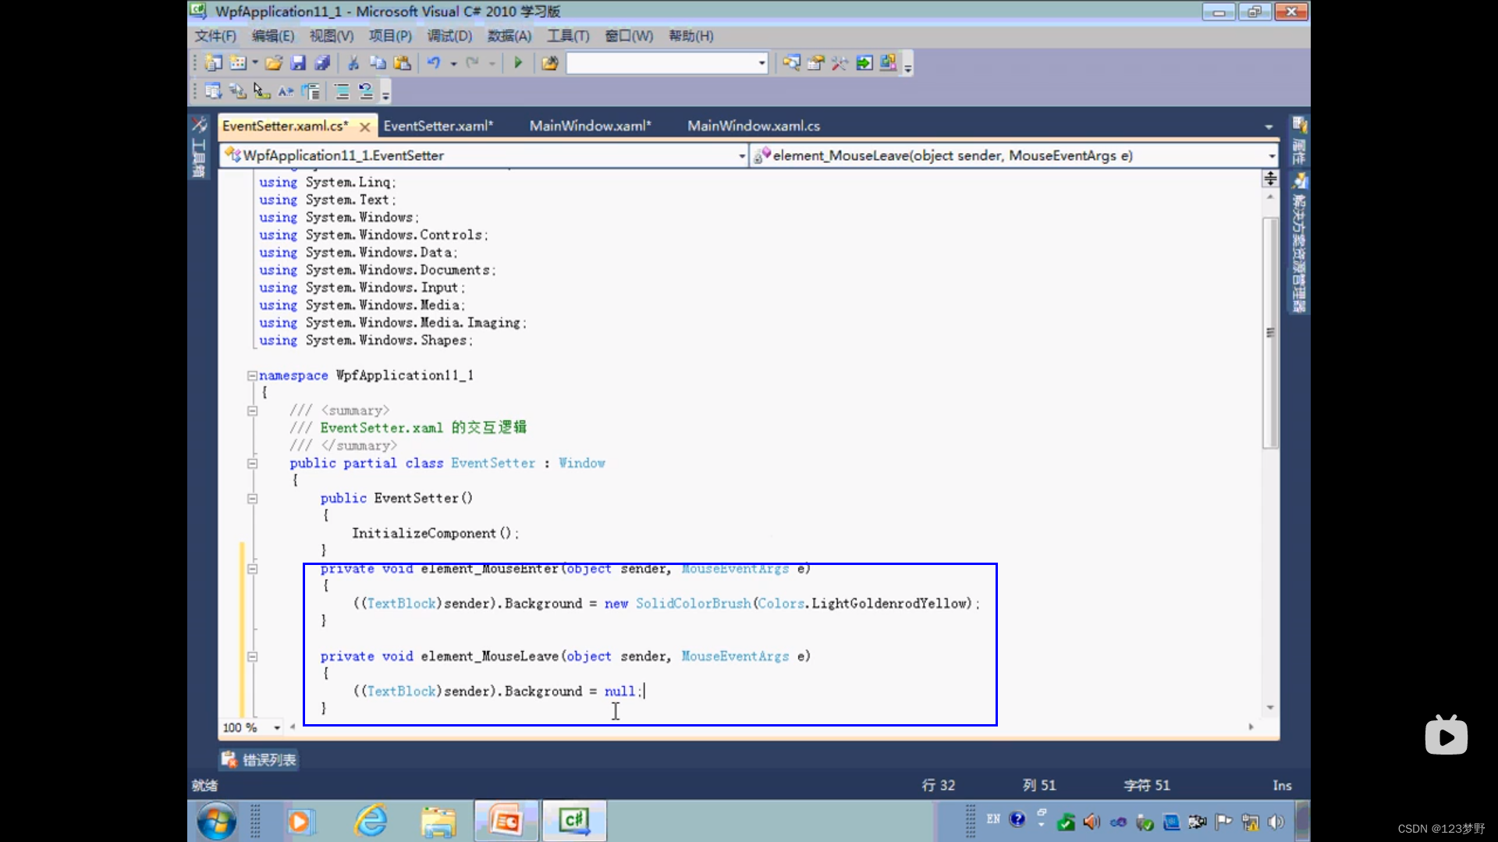Close the EventSetter.xaml.cs* tab
The height and width of the screenshot is (842, 1498).
click(364, 126)
